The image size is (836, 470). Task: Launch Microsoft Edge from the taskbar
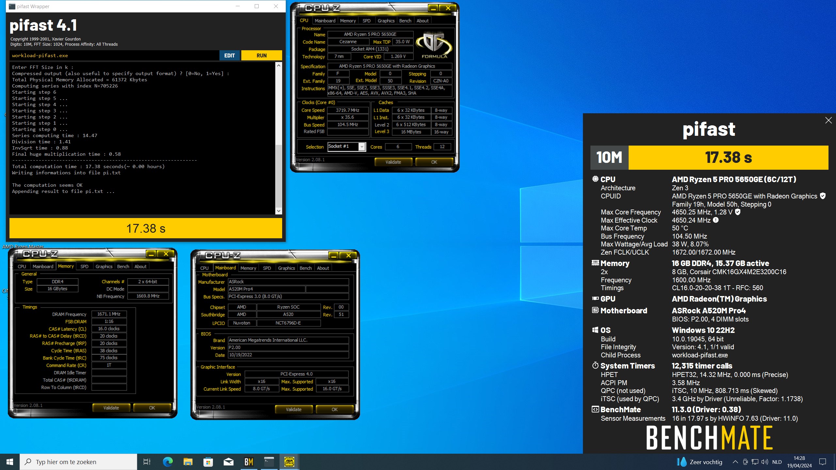(x=168, y=462)
